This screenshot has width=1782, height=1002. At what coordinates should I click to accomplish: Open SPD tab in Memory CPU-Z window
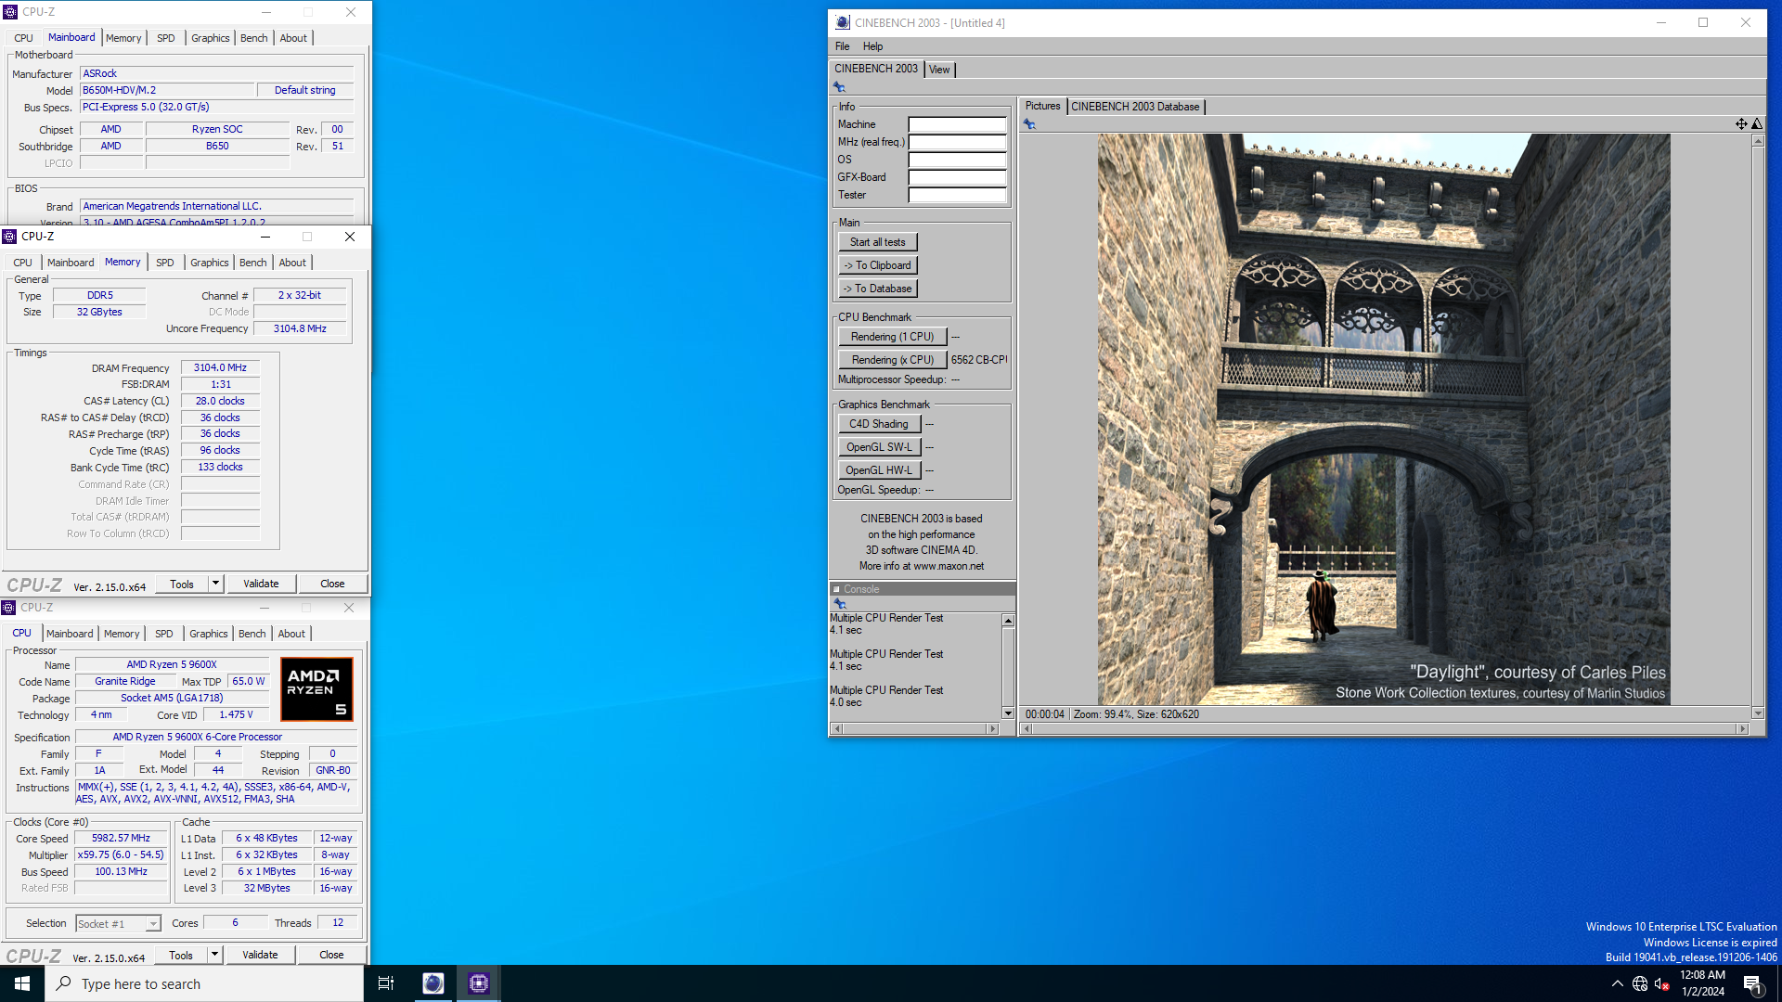[x=165, y=263]
